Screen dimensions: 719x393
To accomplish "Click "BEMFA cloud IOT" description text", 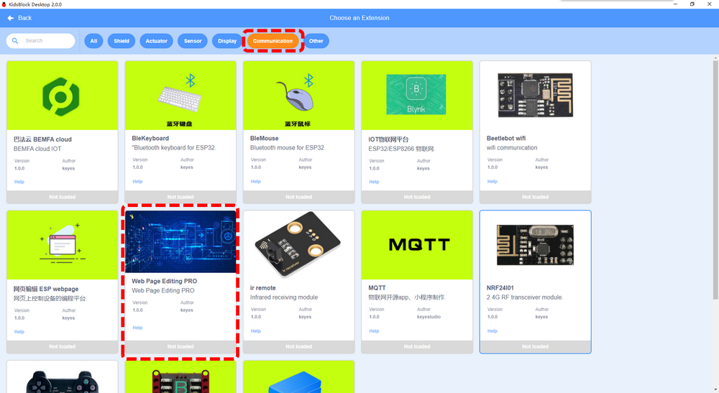I will pos(37,149).
